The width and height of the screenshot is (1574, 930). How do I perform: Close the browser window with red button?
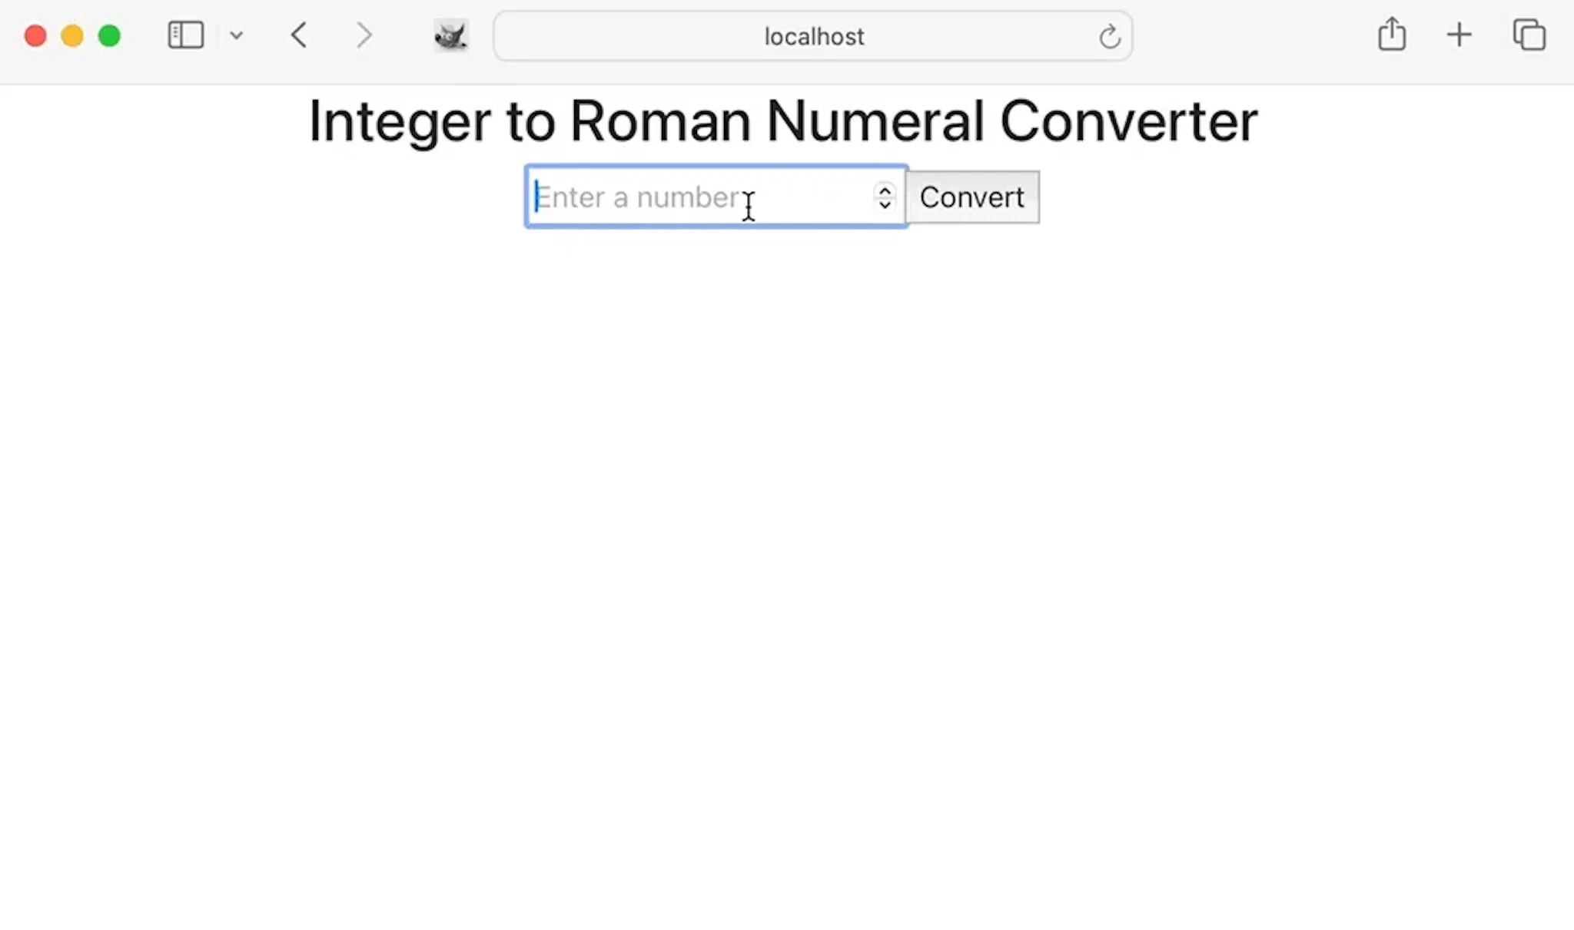(x=35, y=36)
